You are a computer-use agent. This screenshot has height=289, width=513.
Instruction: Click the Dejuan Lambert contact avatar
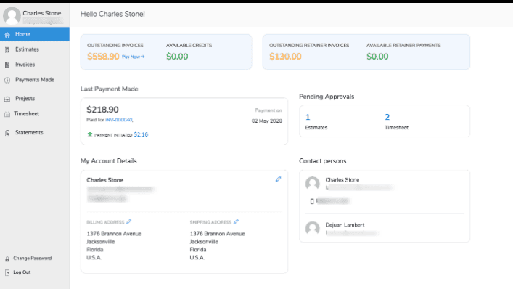[313, 228]
